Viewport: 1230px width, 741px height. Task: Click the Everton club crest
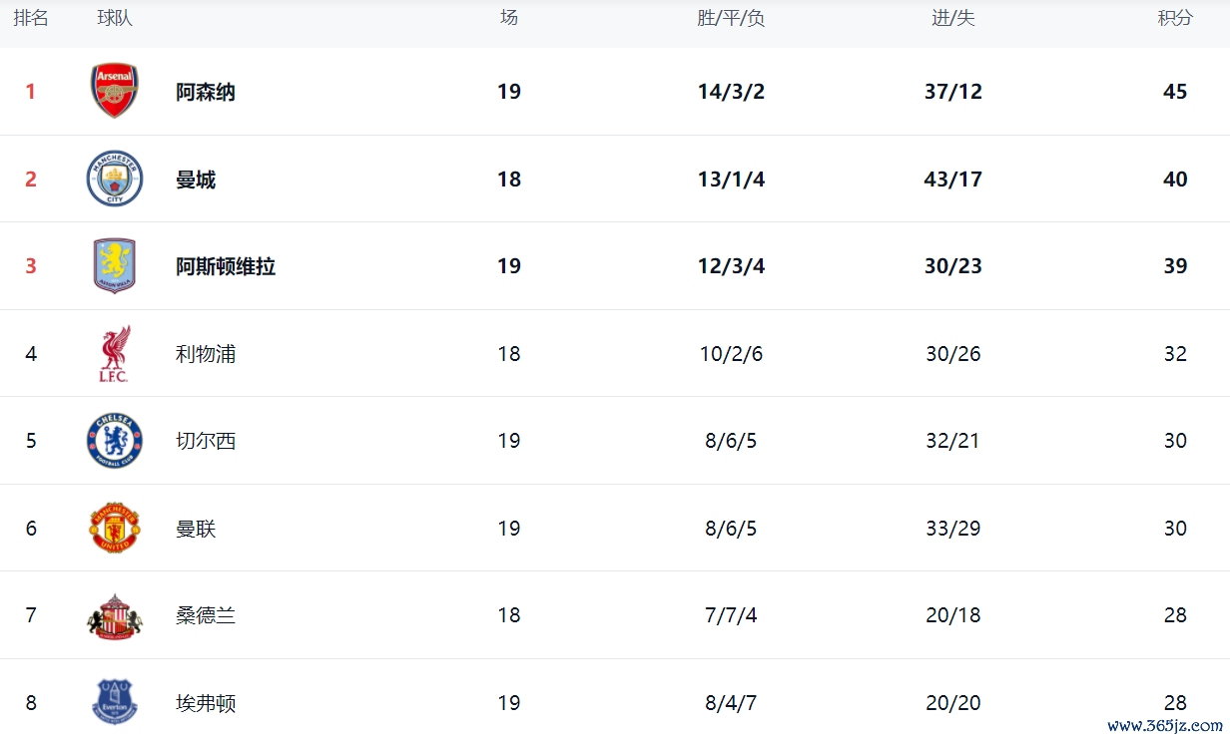point(115,701)
